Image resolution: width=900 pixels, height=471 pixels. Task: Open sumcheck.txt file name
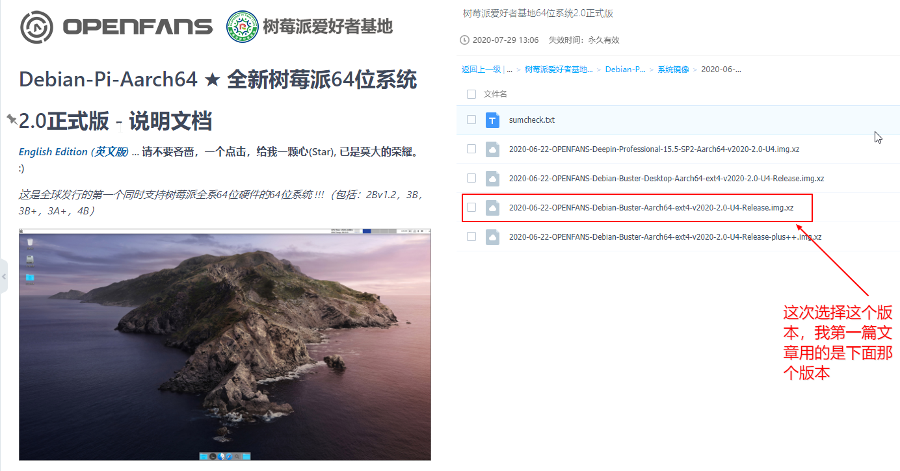(532, 120)
